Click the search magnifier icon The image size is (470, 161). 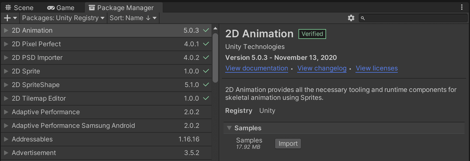point(363,18)
